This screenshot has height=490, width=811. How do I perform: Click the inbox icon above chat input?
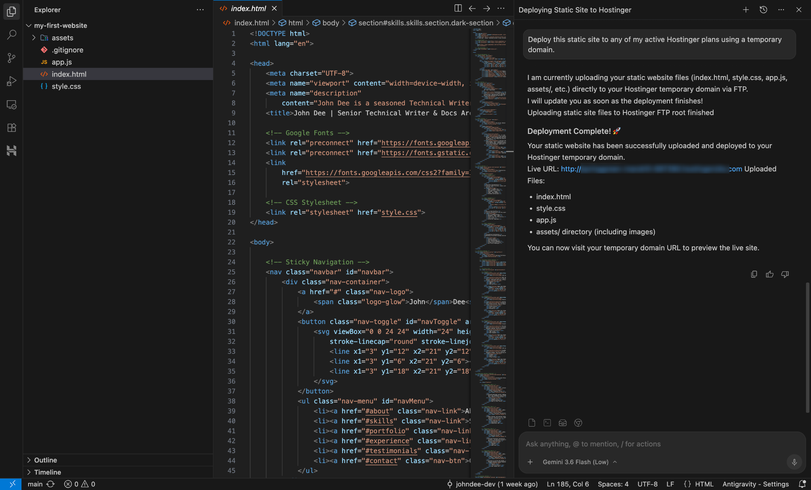[x=563, y=423]
